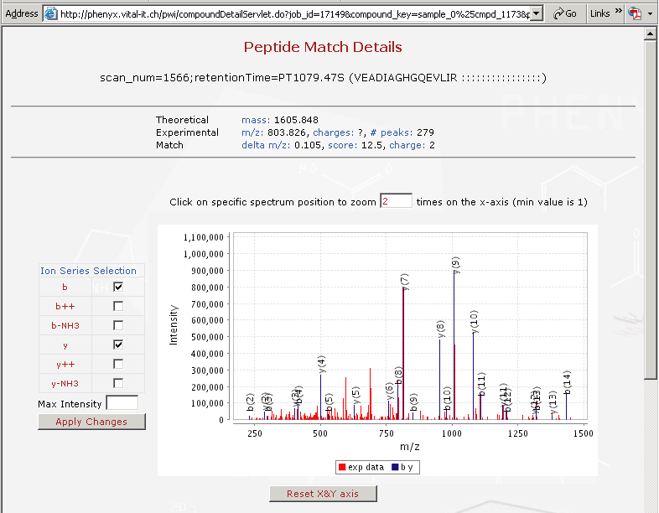Enable the y++ ion series checkbox
The image size is (659, 513).
point(118,364)
